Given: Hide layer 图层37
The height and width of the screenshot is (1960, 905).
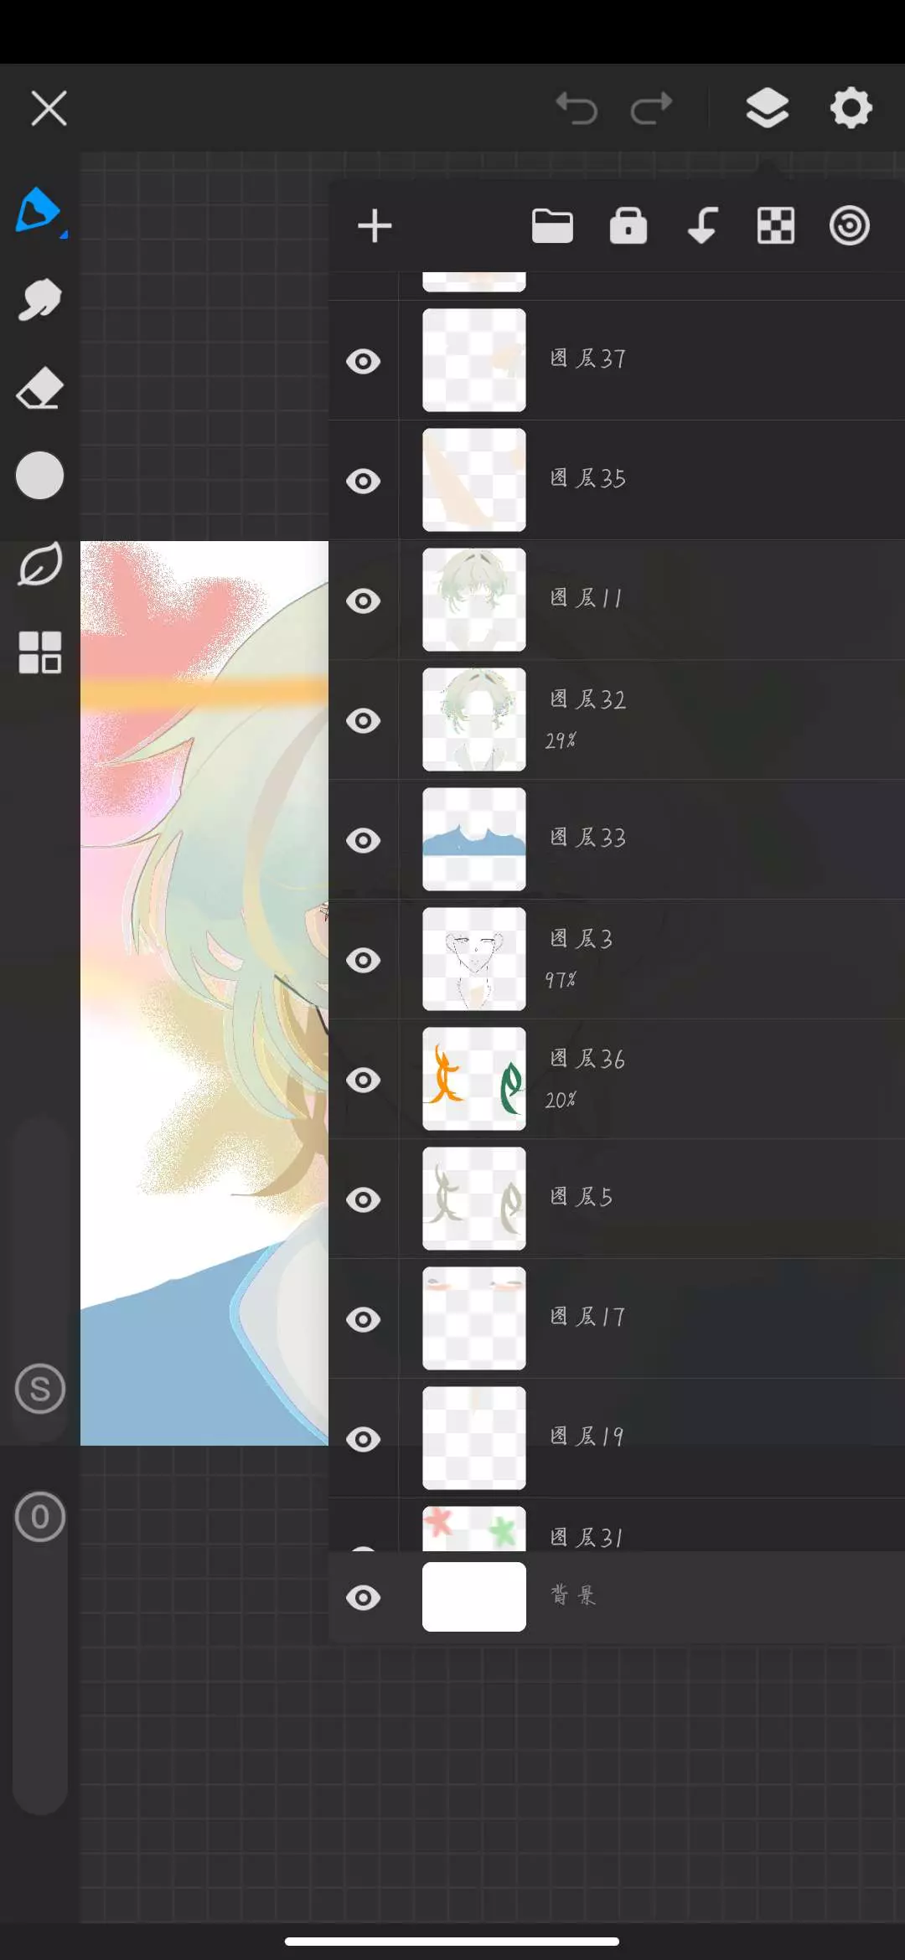Looking at the screenshot, I should (364, 362).
